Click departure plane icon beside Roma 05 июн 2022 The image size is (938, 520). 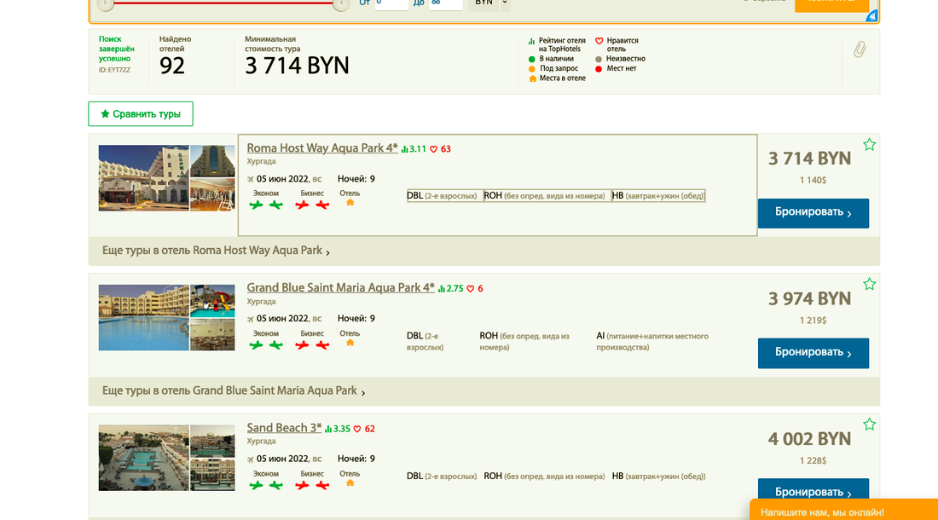point(251,179)
